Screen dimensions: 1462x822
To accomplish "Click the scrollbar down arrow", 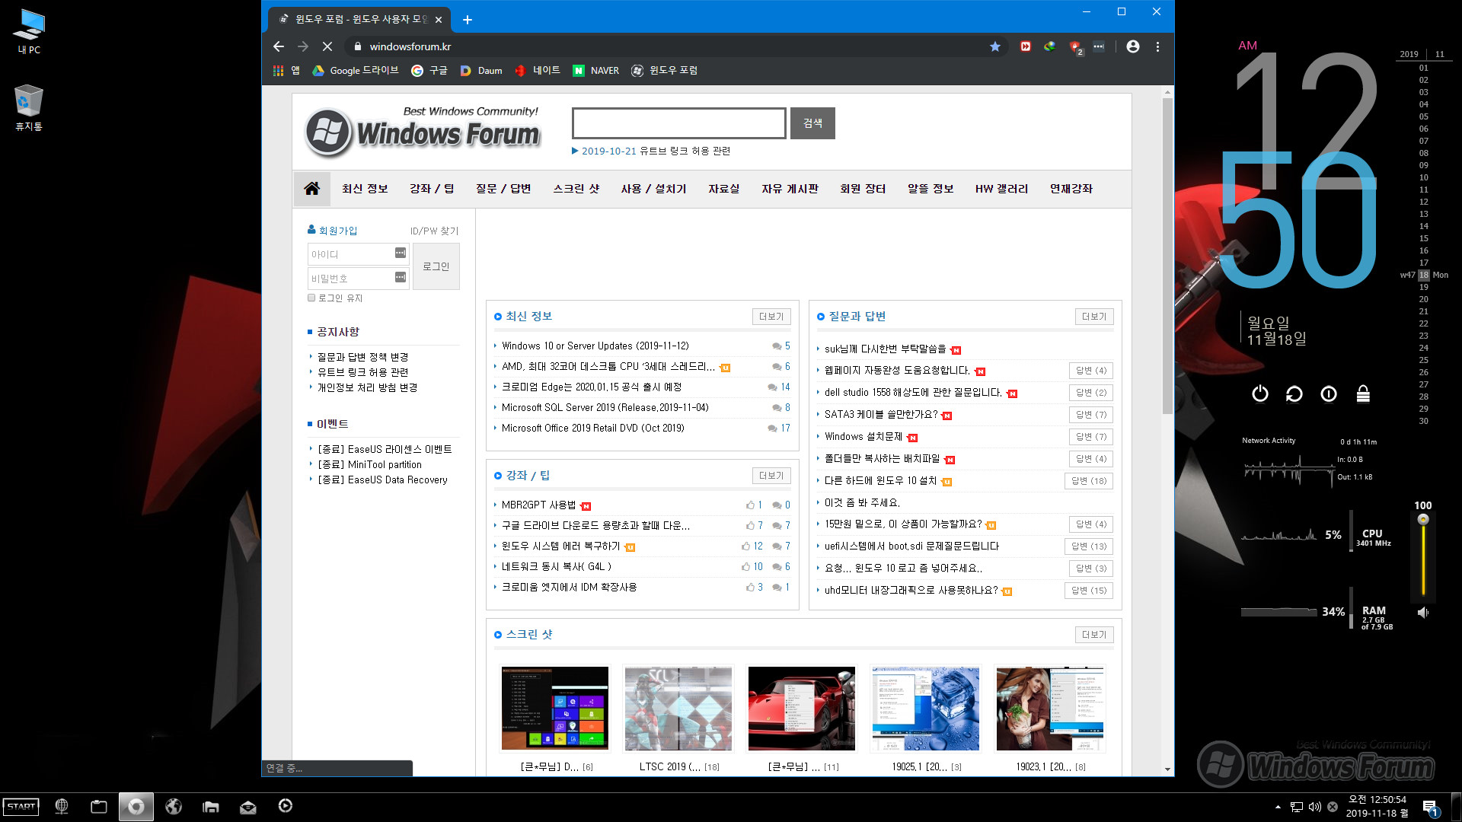I will 1167,769.
